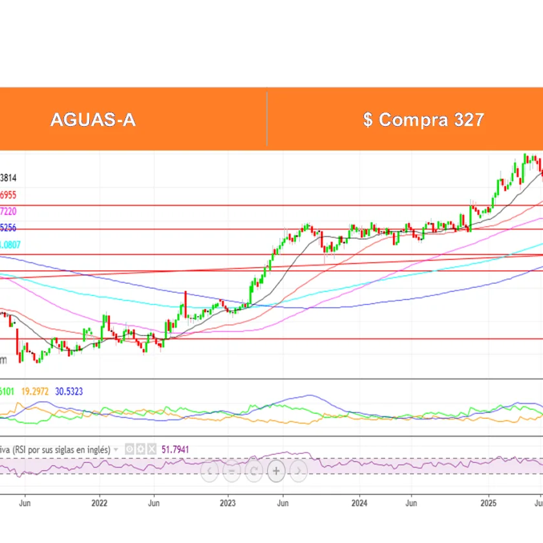Select black moving average value 3814
The width and height of the screenshot is (543, 543).
pos(8,178)
